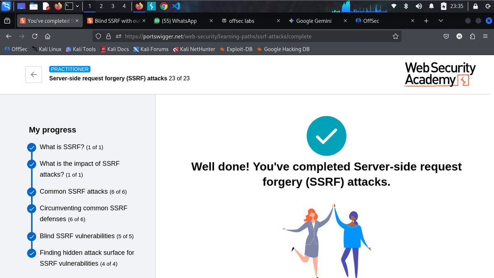Open the tracking protection shield icon
The width and height of the screenshot is (494, 278).
[98, 36]
